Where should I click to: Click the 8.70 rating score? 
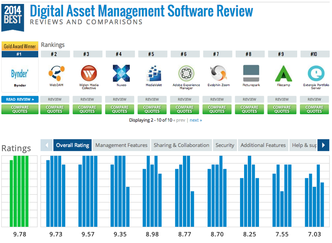pos(217,234)
